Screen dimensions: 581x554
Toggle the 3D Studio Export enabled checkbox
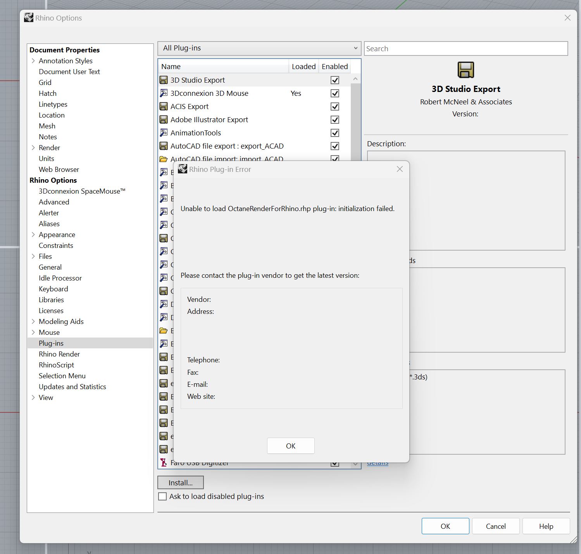(335, 80)
